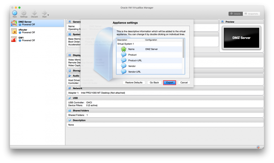Viewport: 274px width, 163px height.
Task: Switch to the Snapshots tab
Action: coord(251,14)
